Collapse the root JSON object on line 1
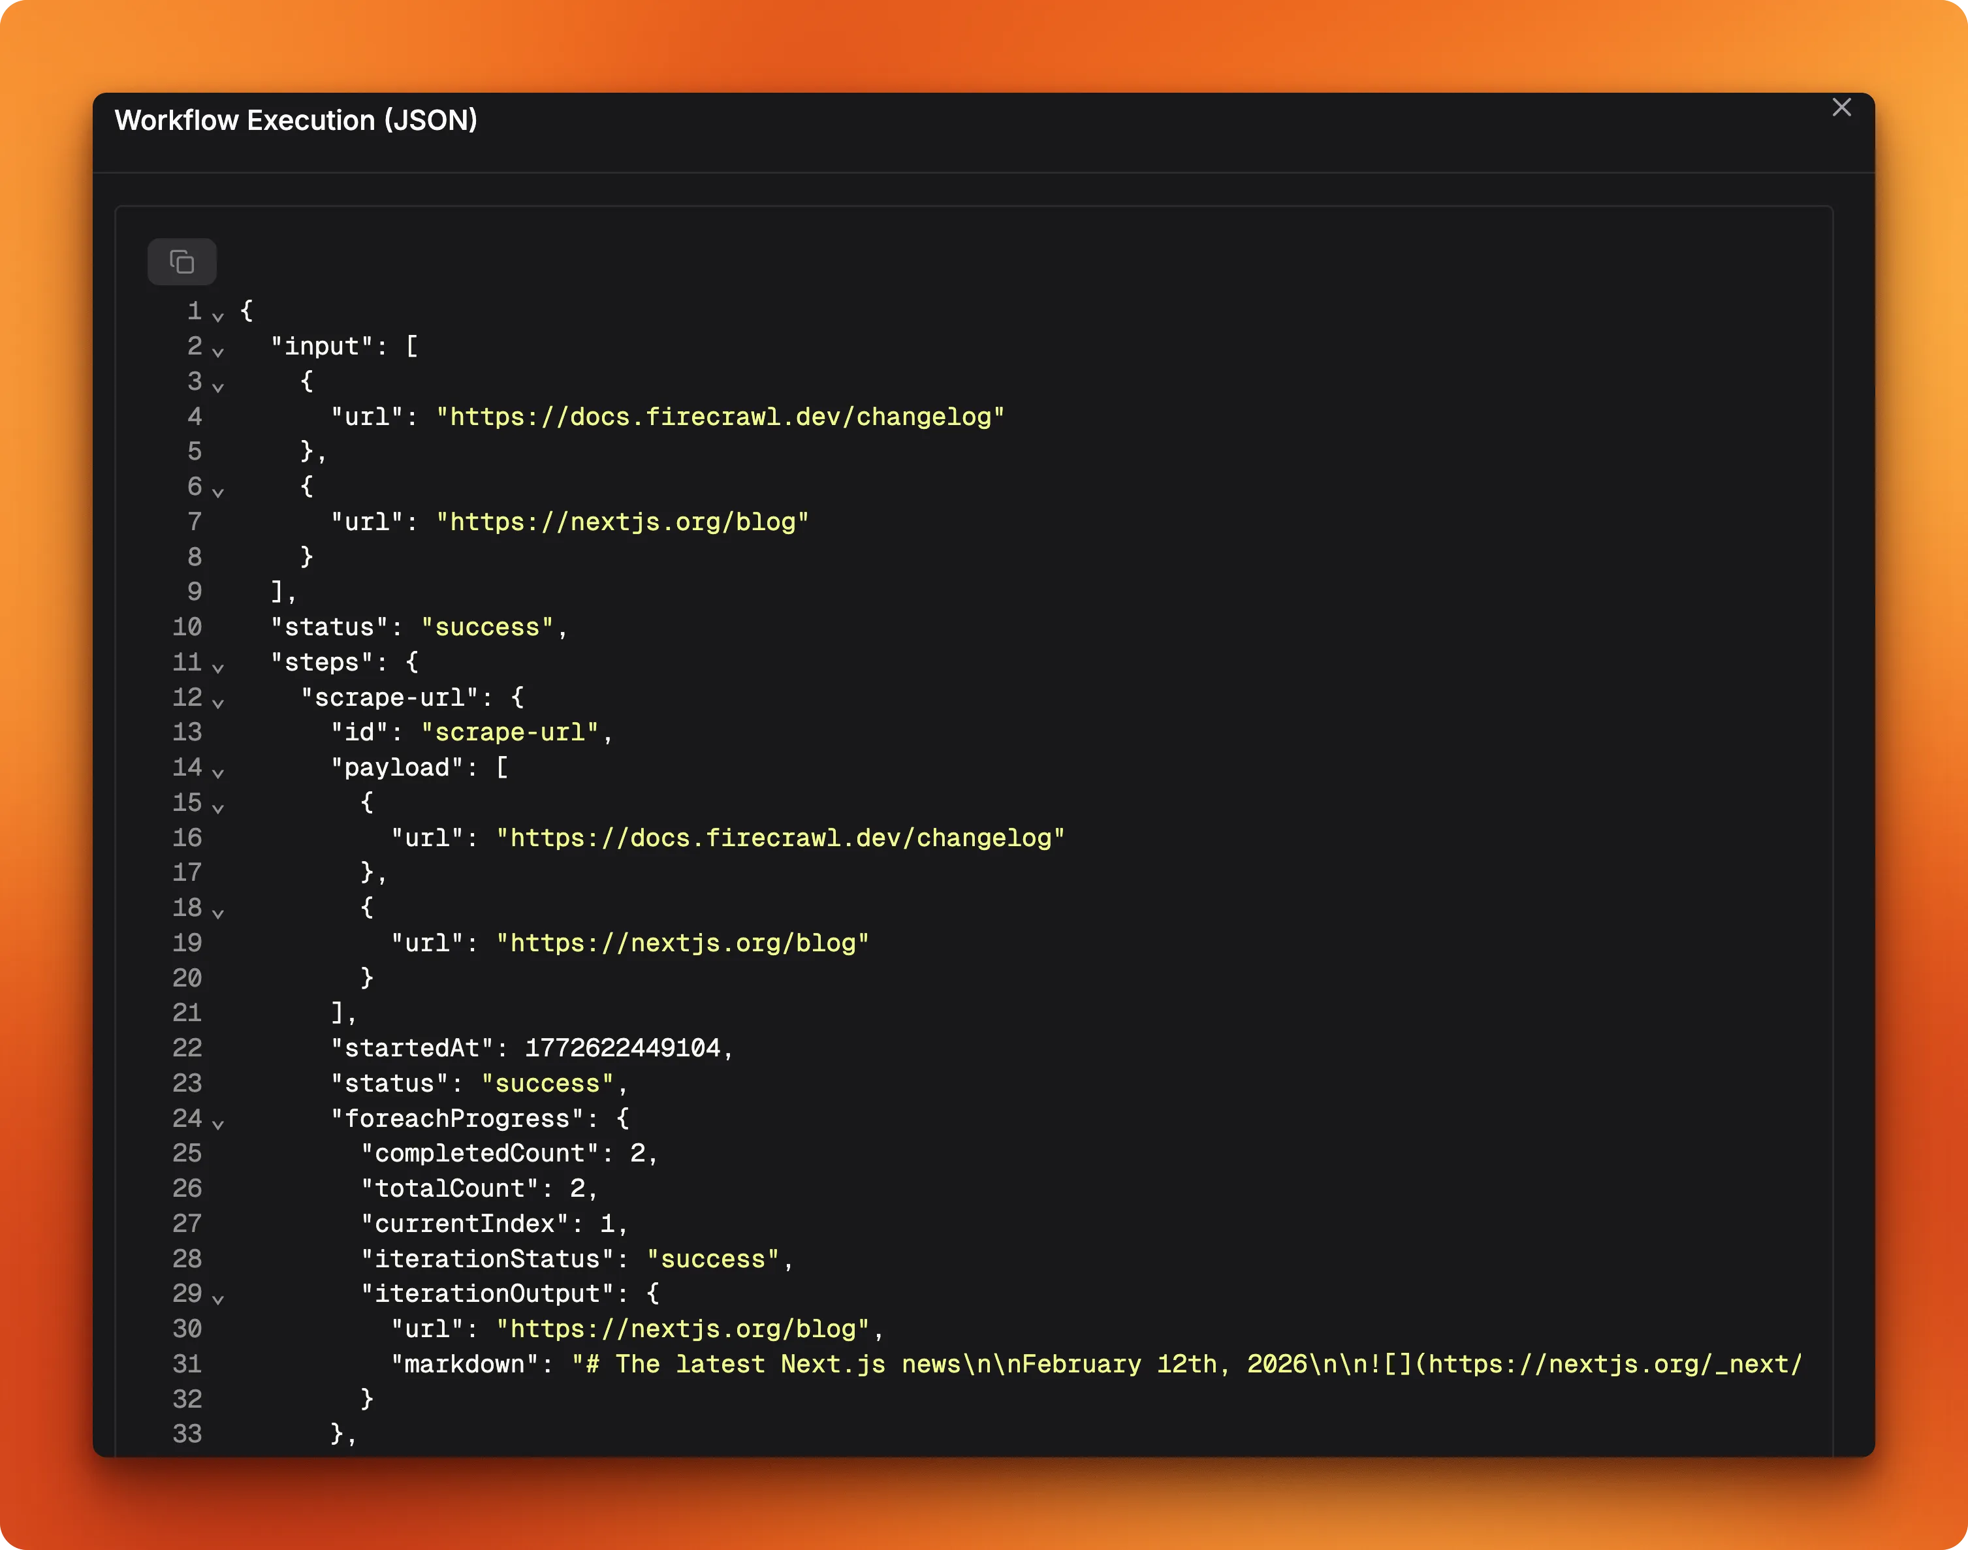 click(x=217, y=317)
